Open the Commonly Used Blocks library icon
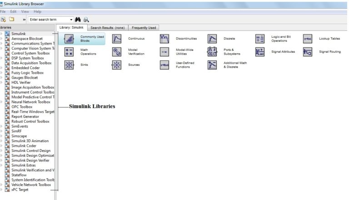349x200 pixels. point(70,39)
